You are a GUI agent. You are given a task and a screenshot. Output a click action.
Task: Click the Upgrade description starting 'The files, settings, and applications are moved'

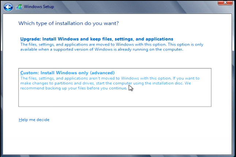tap(112, 47)
